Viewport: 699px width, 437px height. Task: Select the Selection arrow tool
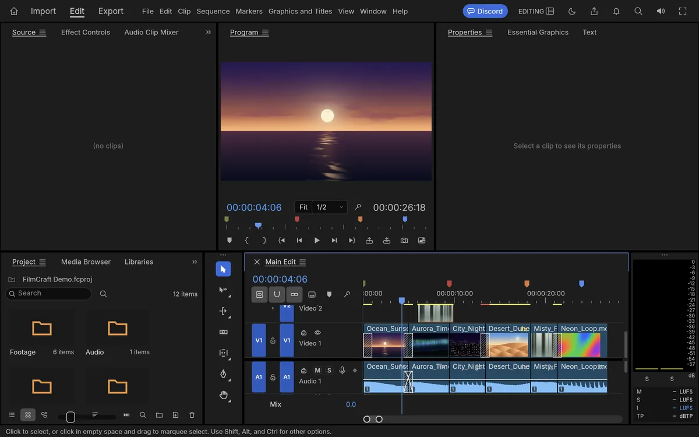[223, 269]
